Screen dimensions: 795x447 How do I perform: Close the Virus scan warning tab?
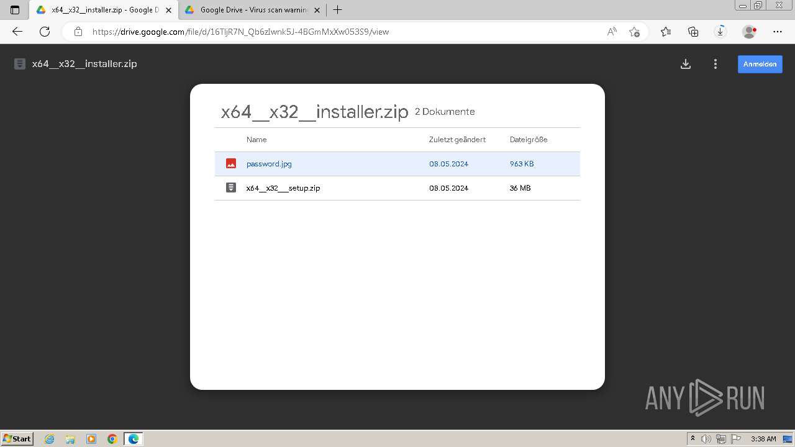[317, 10]
